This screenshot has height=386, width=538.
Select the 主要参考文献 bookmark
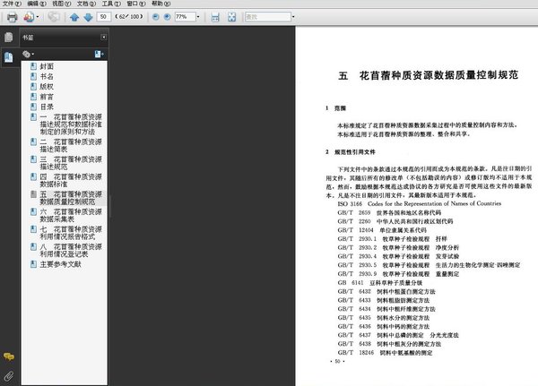[x=61, y=264]
